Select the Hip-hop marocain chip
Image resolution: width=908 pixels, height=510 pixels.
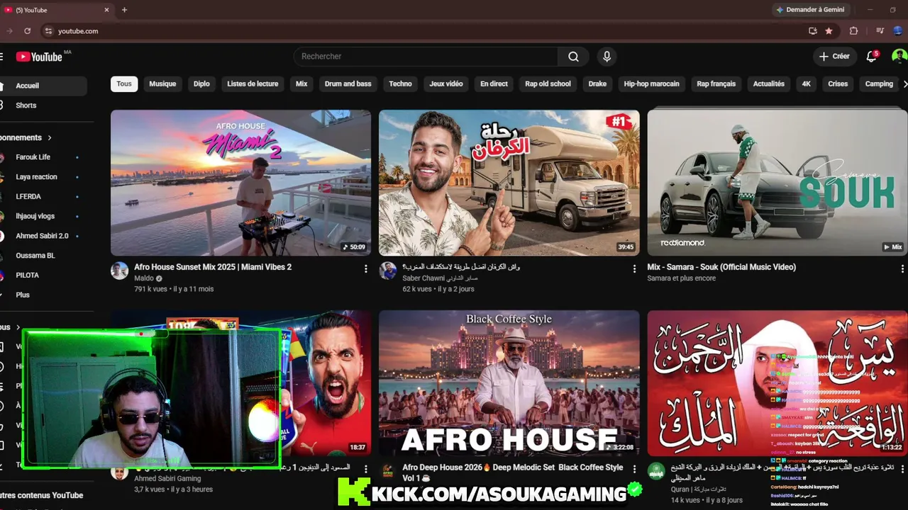(x=651, y=84)
